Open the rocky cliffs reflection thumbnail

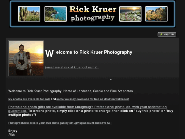156,14
